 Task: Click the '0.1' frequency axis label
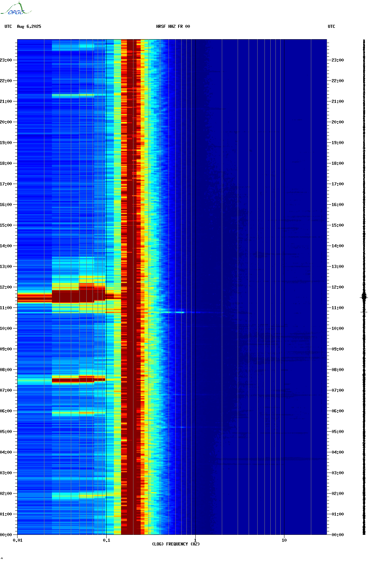pos(107,540)
